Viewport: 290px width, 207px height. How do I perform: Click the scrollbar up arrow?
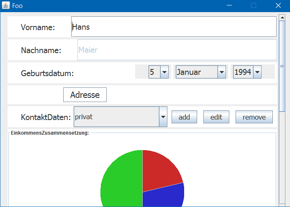tap(282, 18)
